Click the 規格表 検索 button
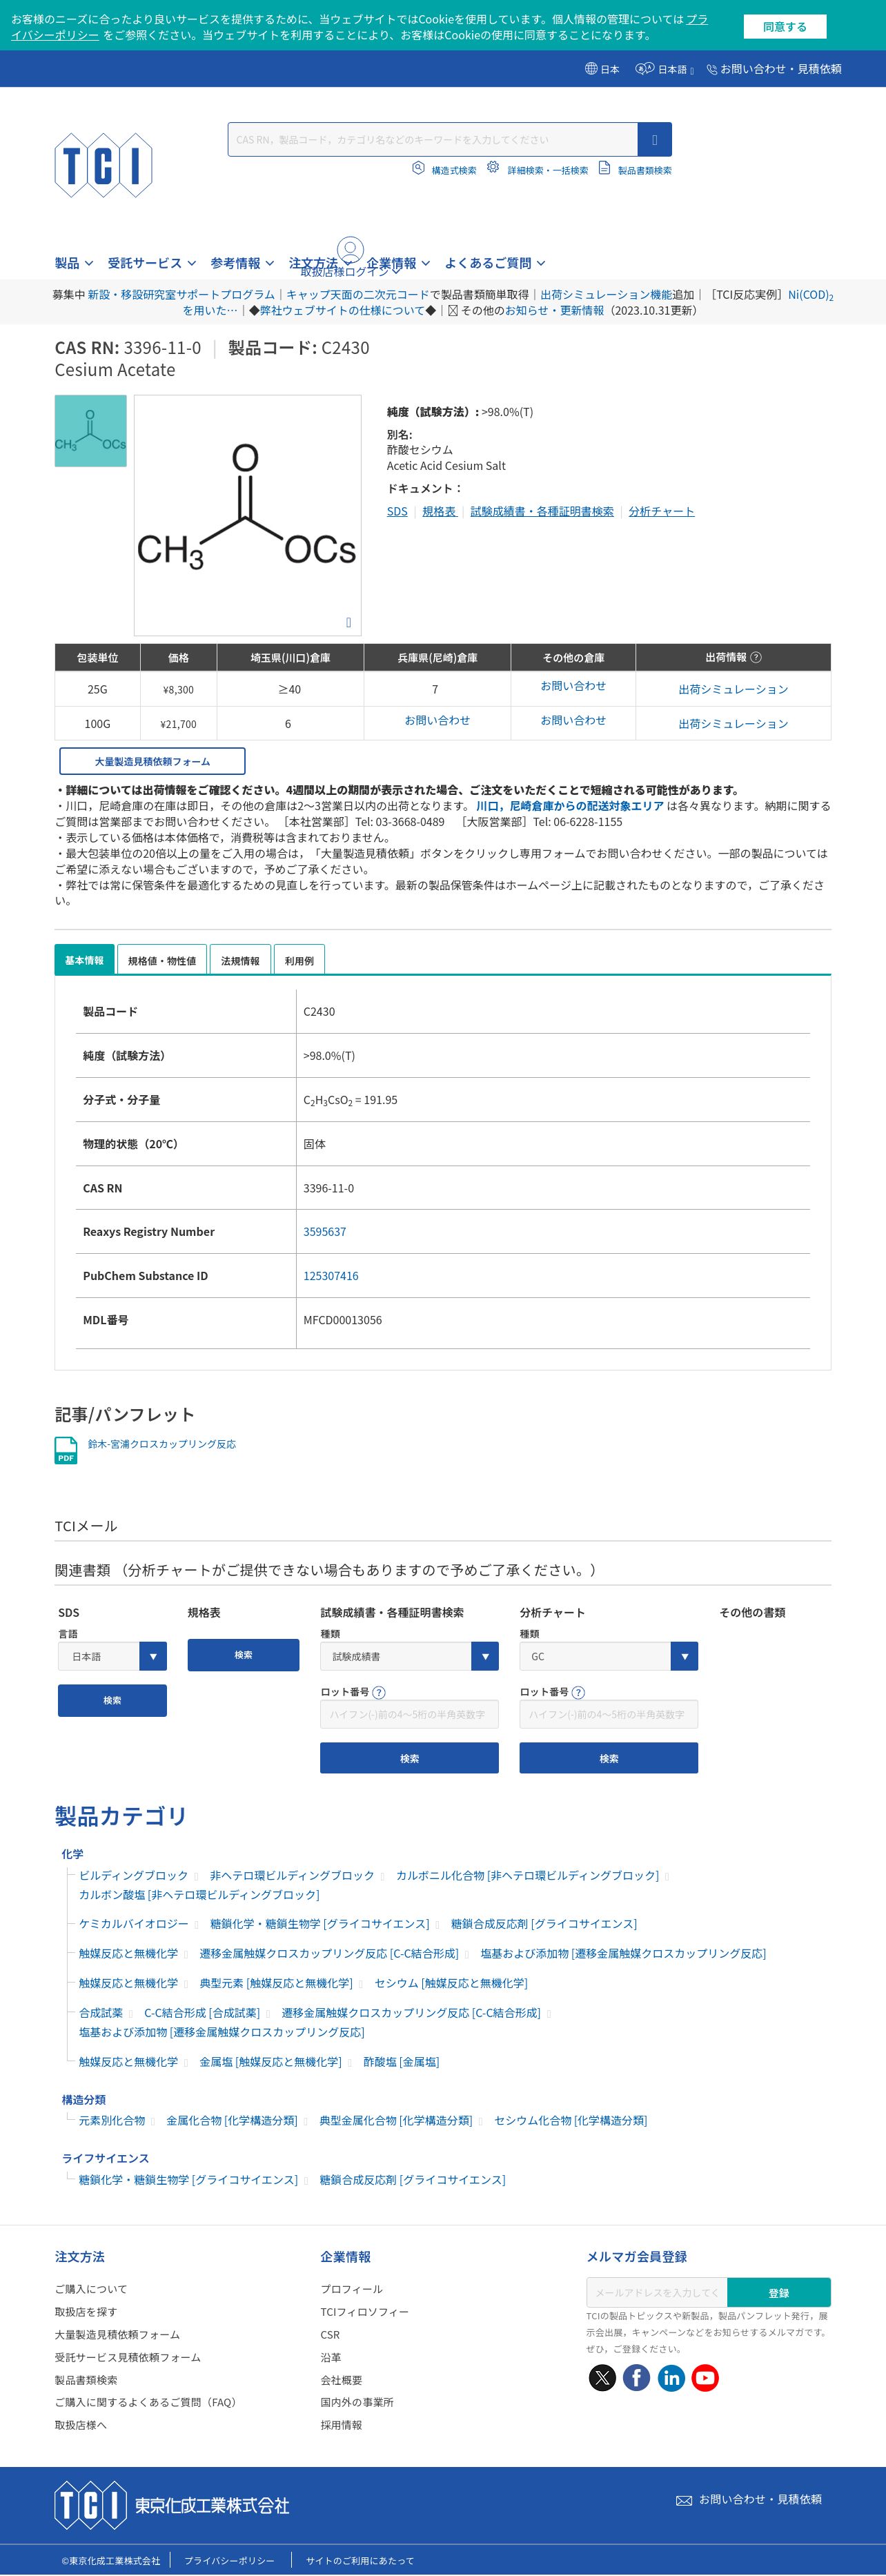 point(243,1655)
